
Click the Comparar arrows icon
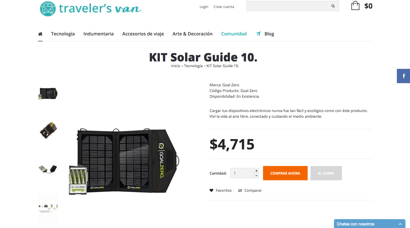point(240,191)
